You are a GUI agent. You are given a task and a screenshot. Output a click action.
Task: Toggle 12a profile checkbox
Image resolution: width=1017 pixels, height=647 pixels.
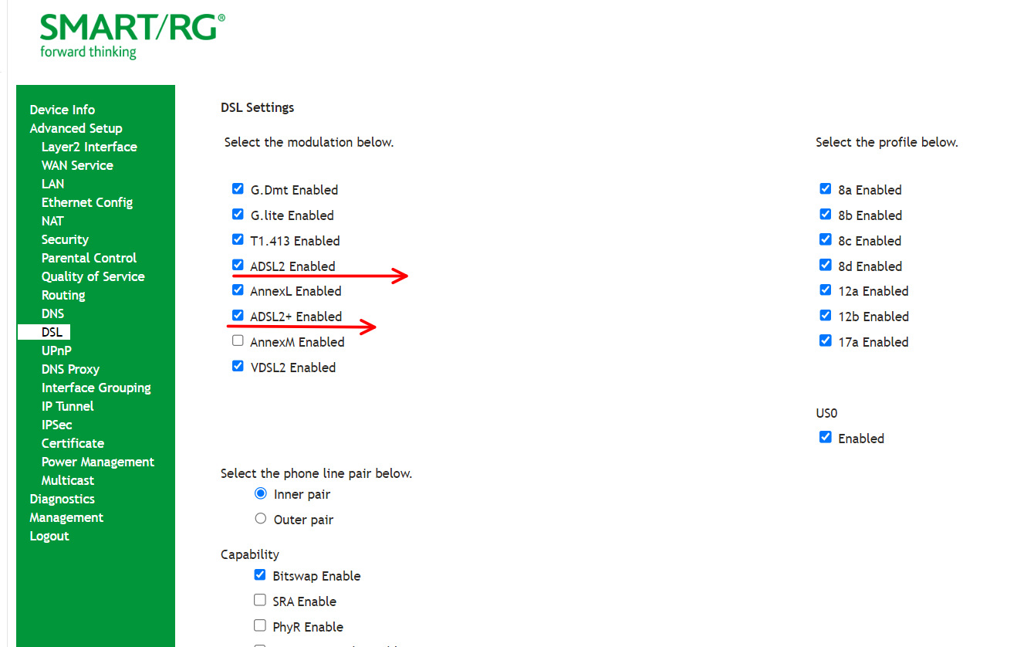(826, 290)
